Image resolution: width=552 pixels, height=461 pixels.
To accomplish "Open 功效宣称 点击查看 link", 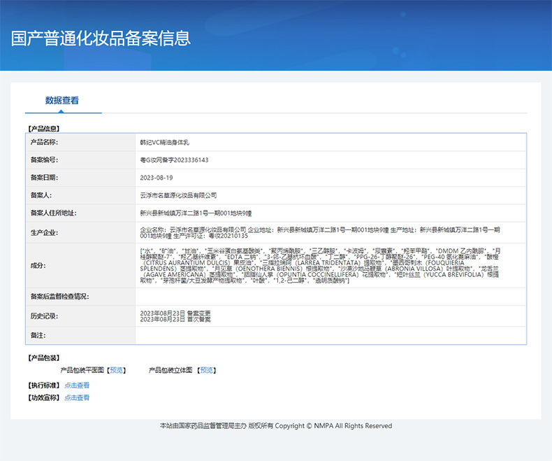I will coord(77,397).
